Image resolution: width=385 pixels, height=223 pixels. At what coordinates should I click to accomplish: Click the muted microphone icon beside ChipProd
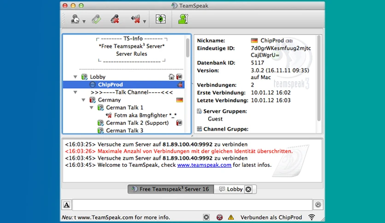(180, 84)
